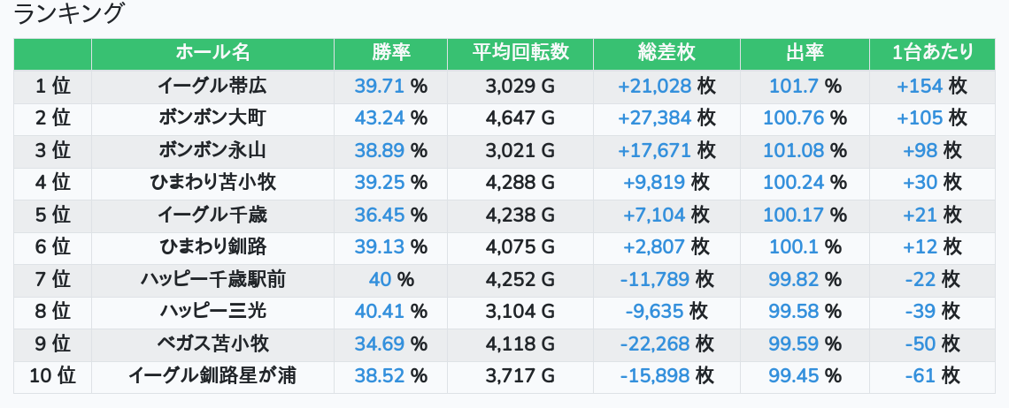
Task: Click the ボンボン大町 hall name
Action: point(212,117)
